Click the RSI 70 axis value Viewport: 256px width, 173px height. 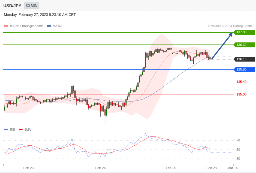[238, 140]
